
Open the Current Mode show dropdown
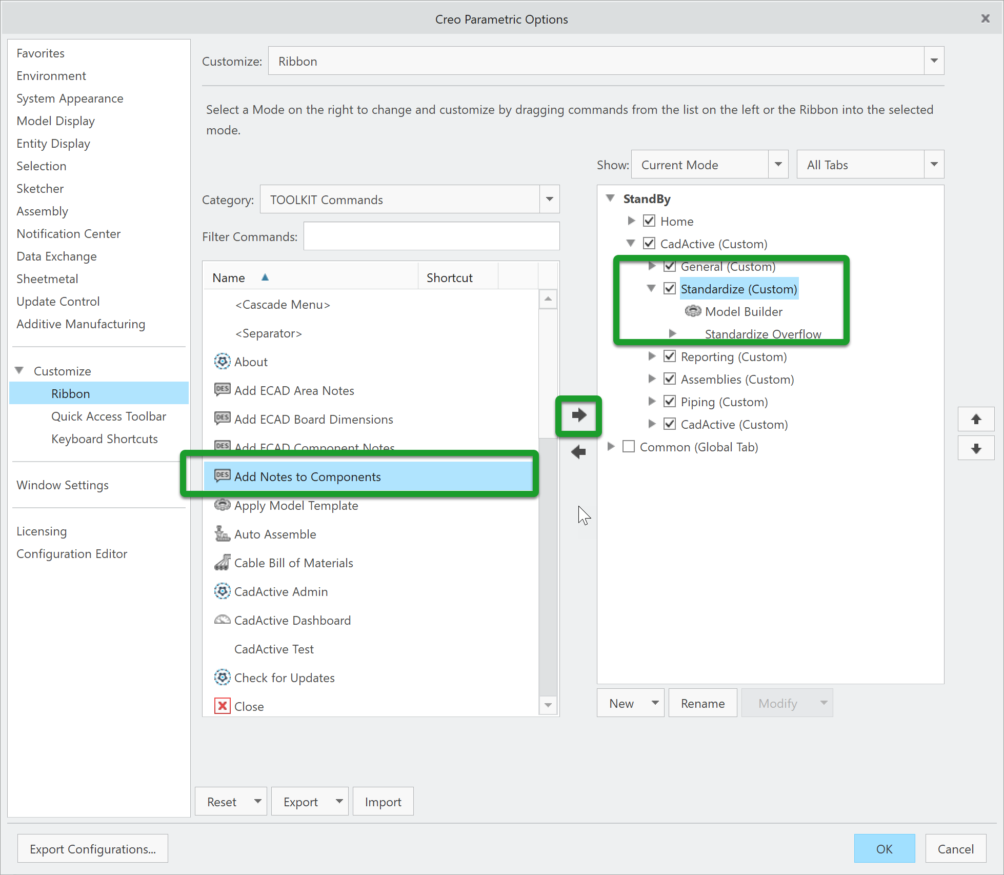point(778,165)
